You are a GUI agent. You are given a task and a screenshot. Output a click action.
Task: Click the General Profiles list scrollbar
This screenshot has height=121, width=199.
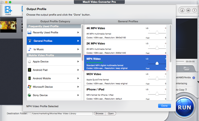pyautogui.click(x=170, y=43)
